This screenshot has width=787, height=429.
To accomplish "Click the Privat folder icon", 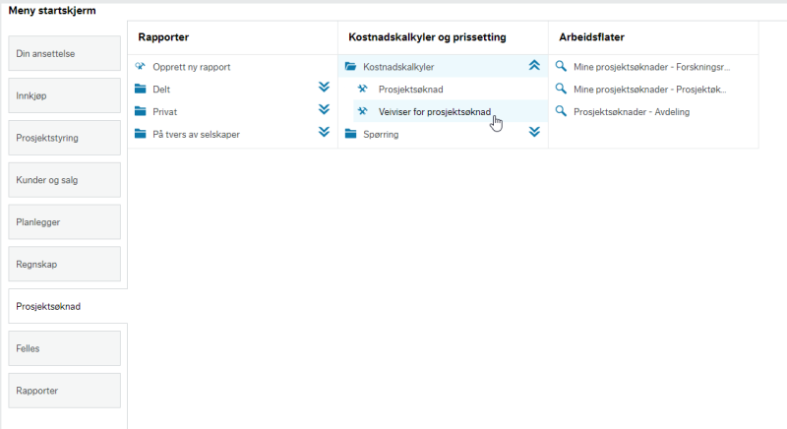I will (141, 111).
